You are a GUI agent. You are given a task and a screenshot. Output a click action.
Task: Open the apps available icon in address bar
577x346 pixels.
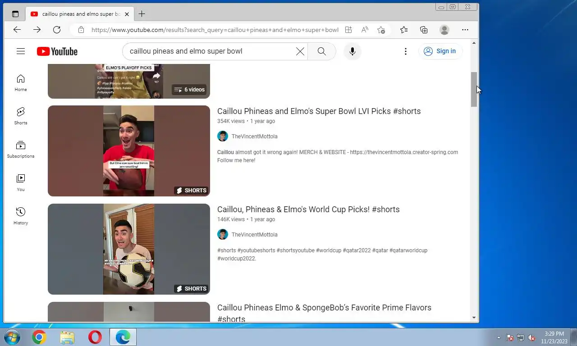point(348,30)
